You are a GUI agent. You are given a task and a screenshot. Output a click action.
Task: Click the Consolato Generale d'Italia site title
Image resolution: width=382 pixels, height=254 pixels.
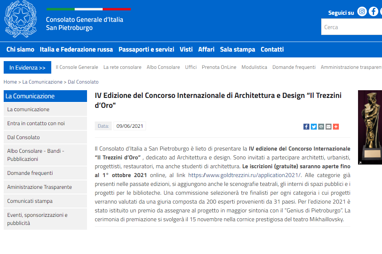[x=84, y=24]
